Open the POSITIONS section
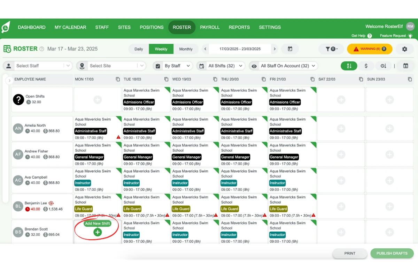The height and width of the screenshot is (279, 418). tap(152, 27)
